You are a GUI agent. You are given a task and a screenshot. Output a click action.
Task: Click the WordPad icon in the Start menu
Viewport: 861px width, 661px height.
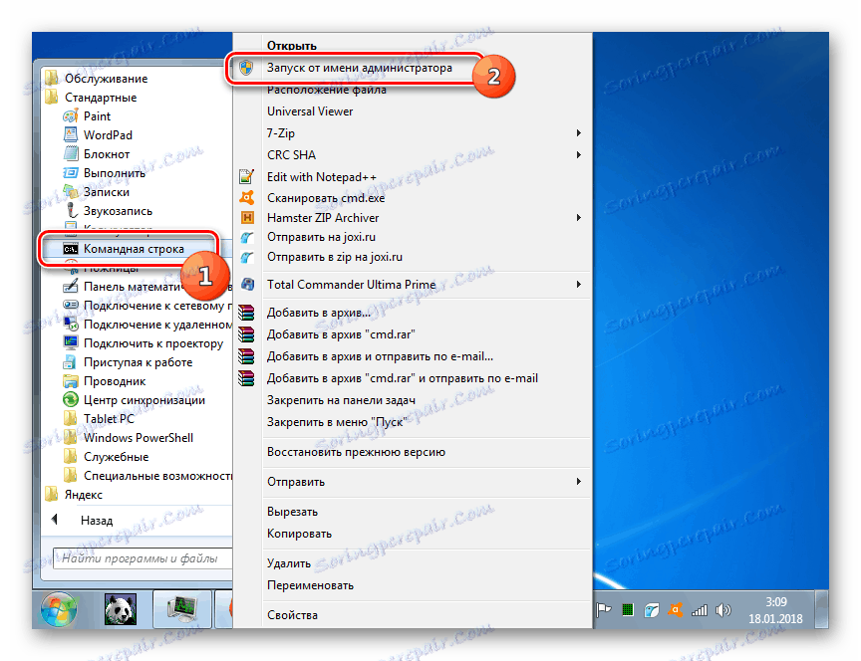[x=71, y=135]
